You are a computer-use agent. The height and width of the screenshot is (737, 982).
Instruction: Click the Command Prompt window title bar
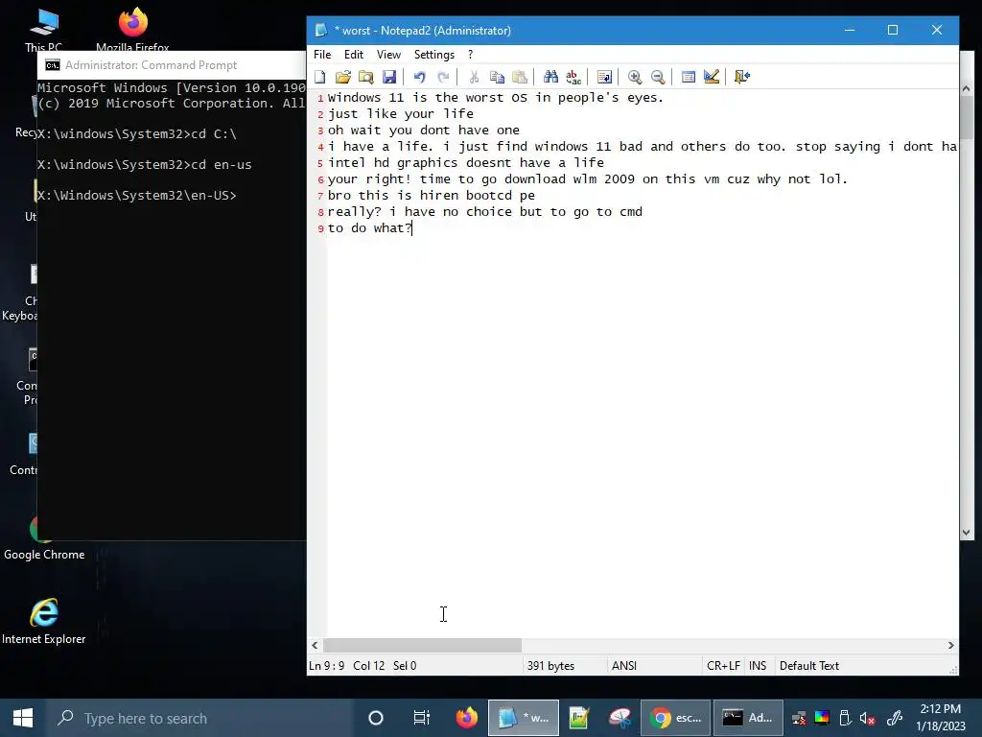pyautogui.click(x=173, y=65)
